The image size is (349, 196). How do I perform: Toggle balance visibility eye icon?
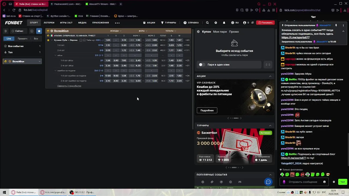point(252,23)
